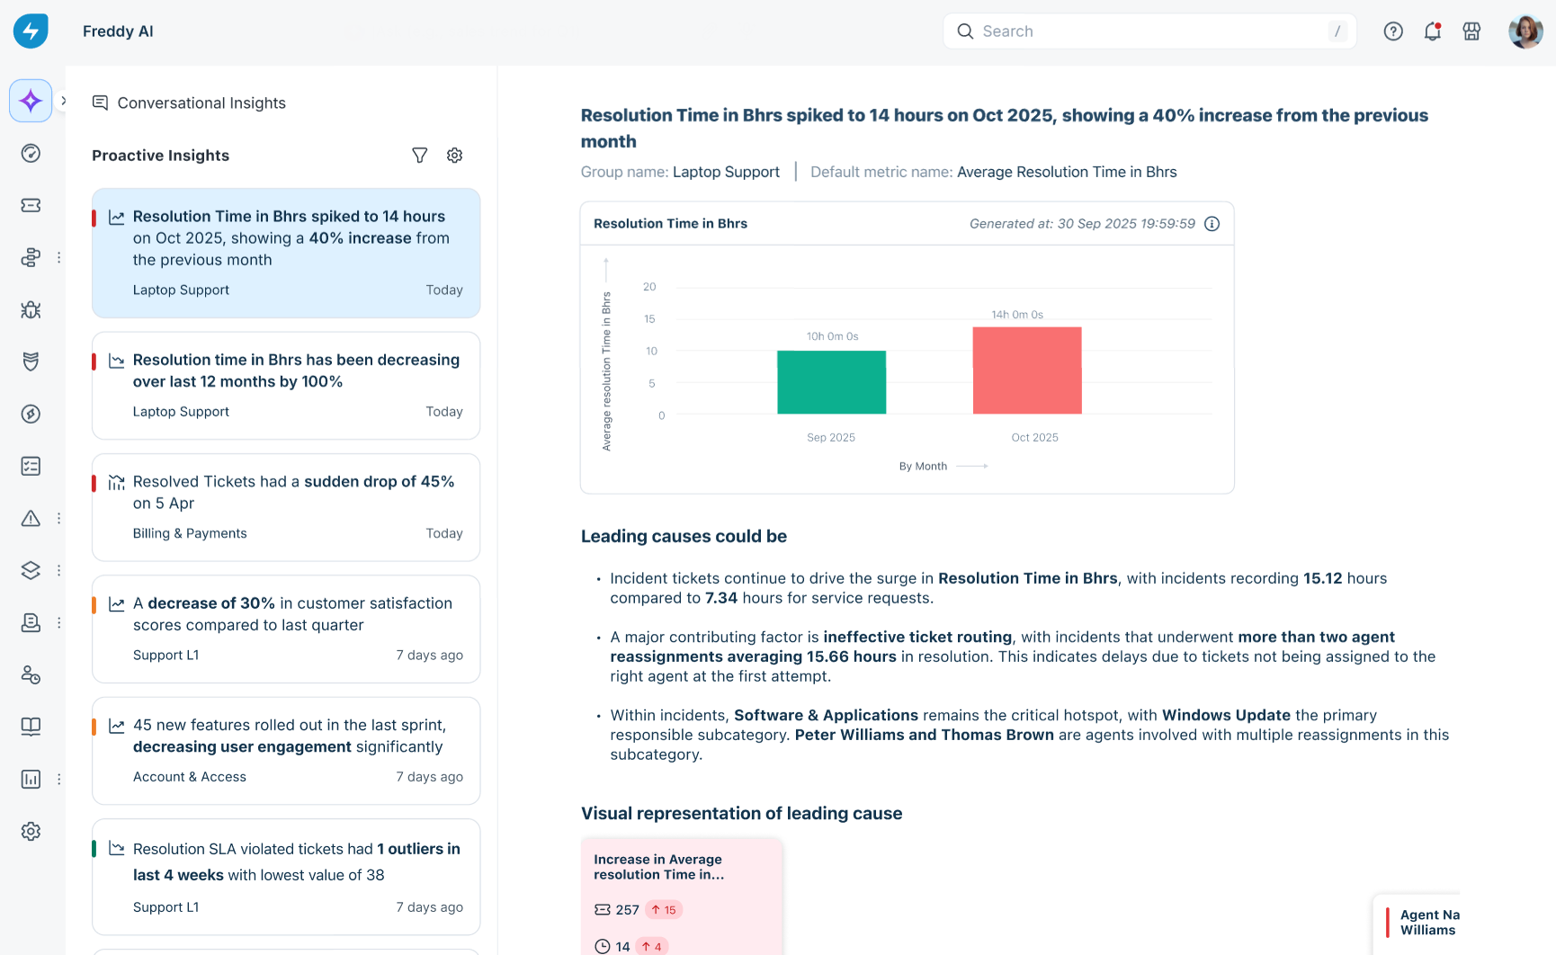The width and height of the screenshot is (1556, 955).
Task: Click the green Sep 2025 bar
Action: click(x=831, y=382)
